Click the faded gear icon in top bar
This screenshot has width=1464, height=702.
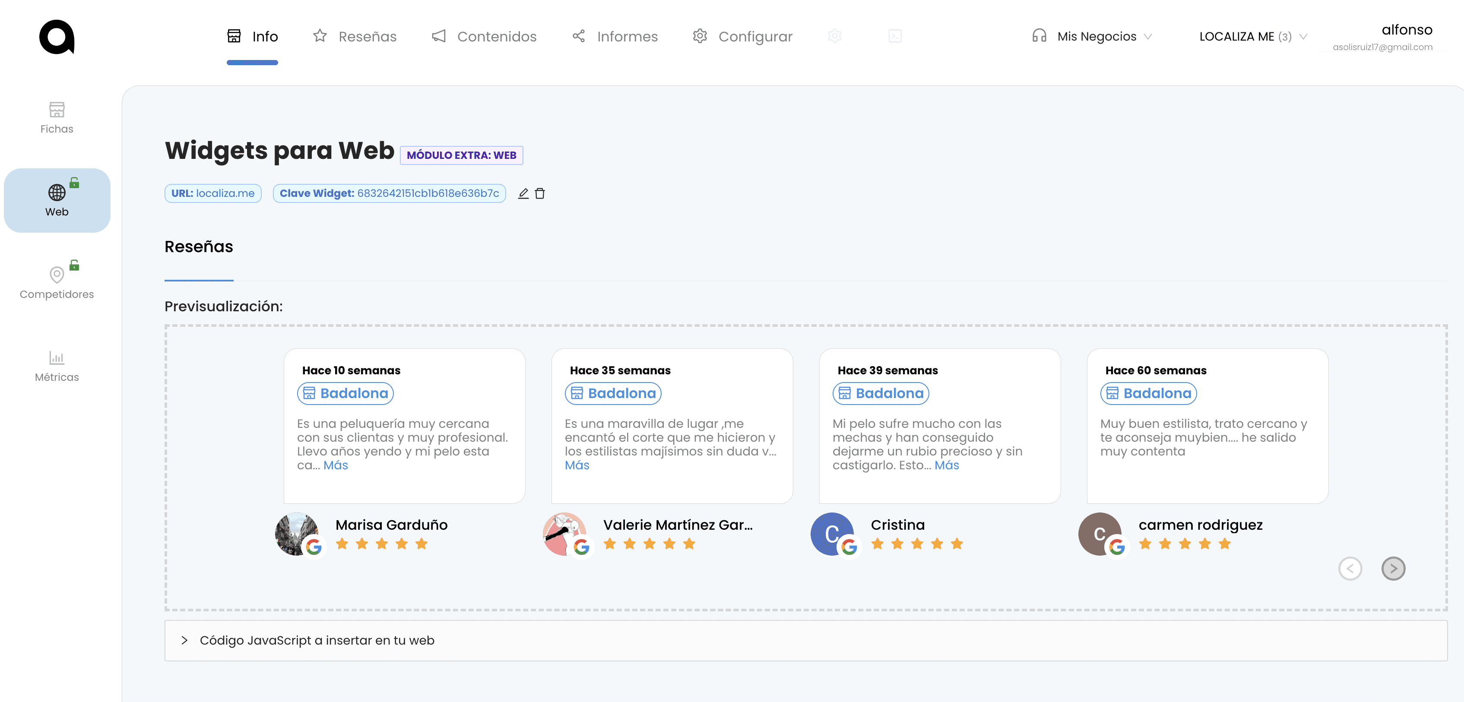(834, 36)
